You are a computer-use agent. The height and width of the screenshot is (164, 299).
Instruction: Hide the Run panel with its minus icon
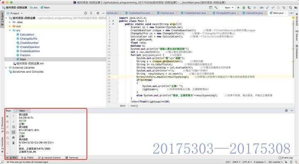click(292, 110)
